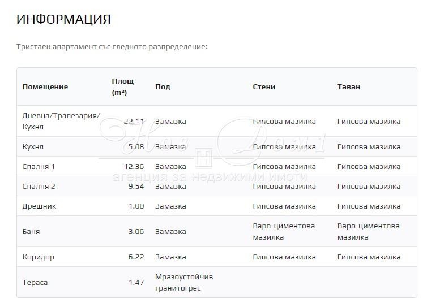This screenshot has height=303, width=423.
Task: Click the 1.47 area value for Тераса
Action: 136,283
